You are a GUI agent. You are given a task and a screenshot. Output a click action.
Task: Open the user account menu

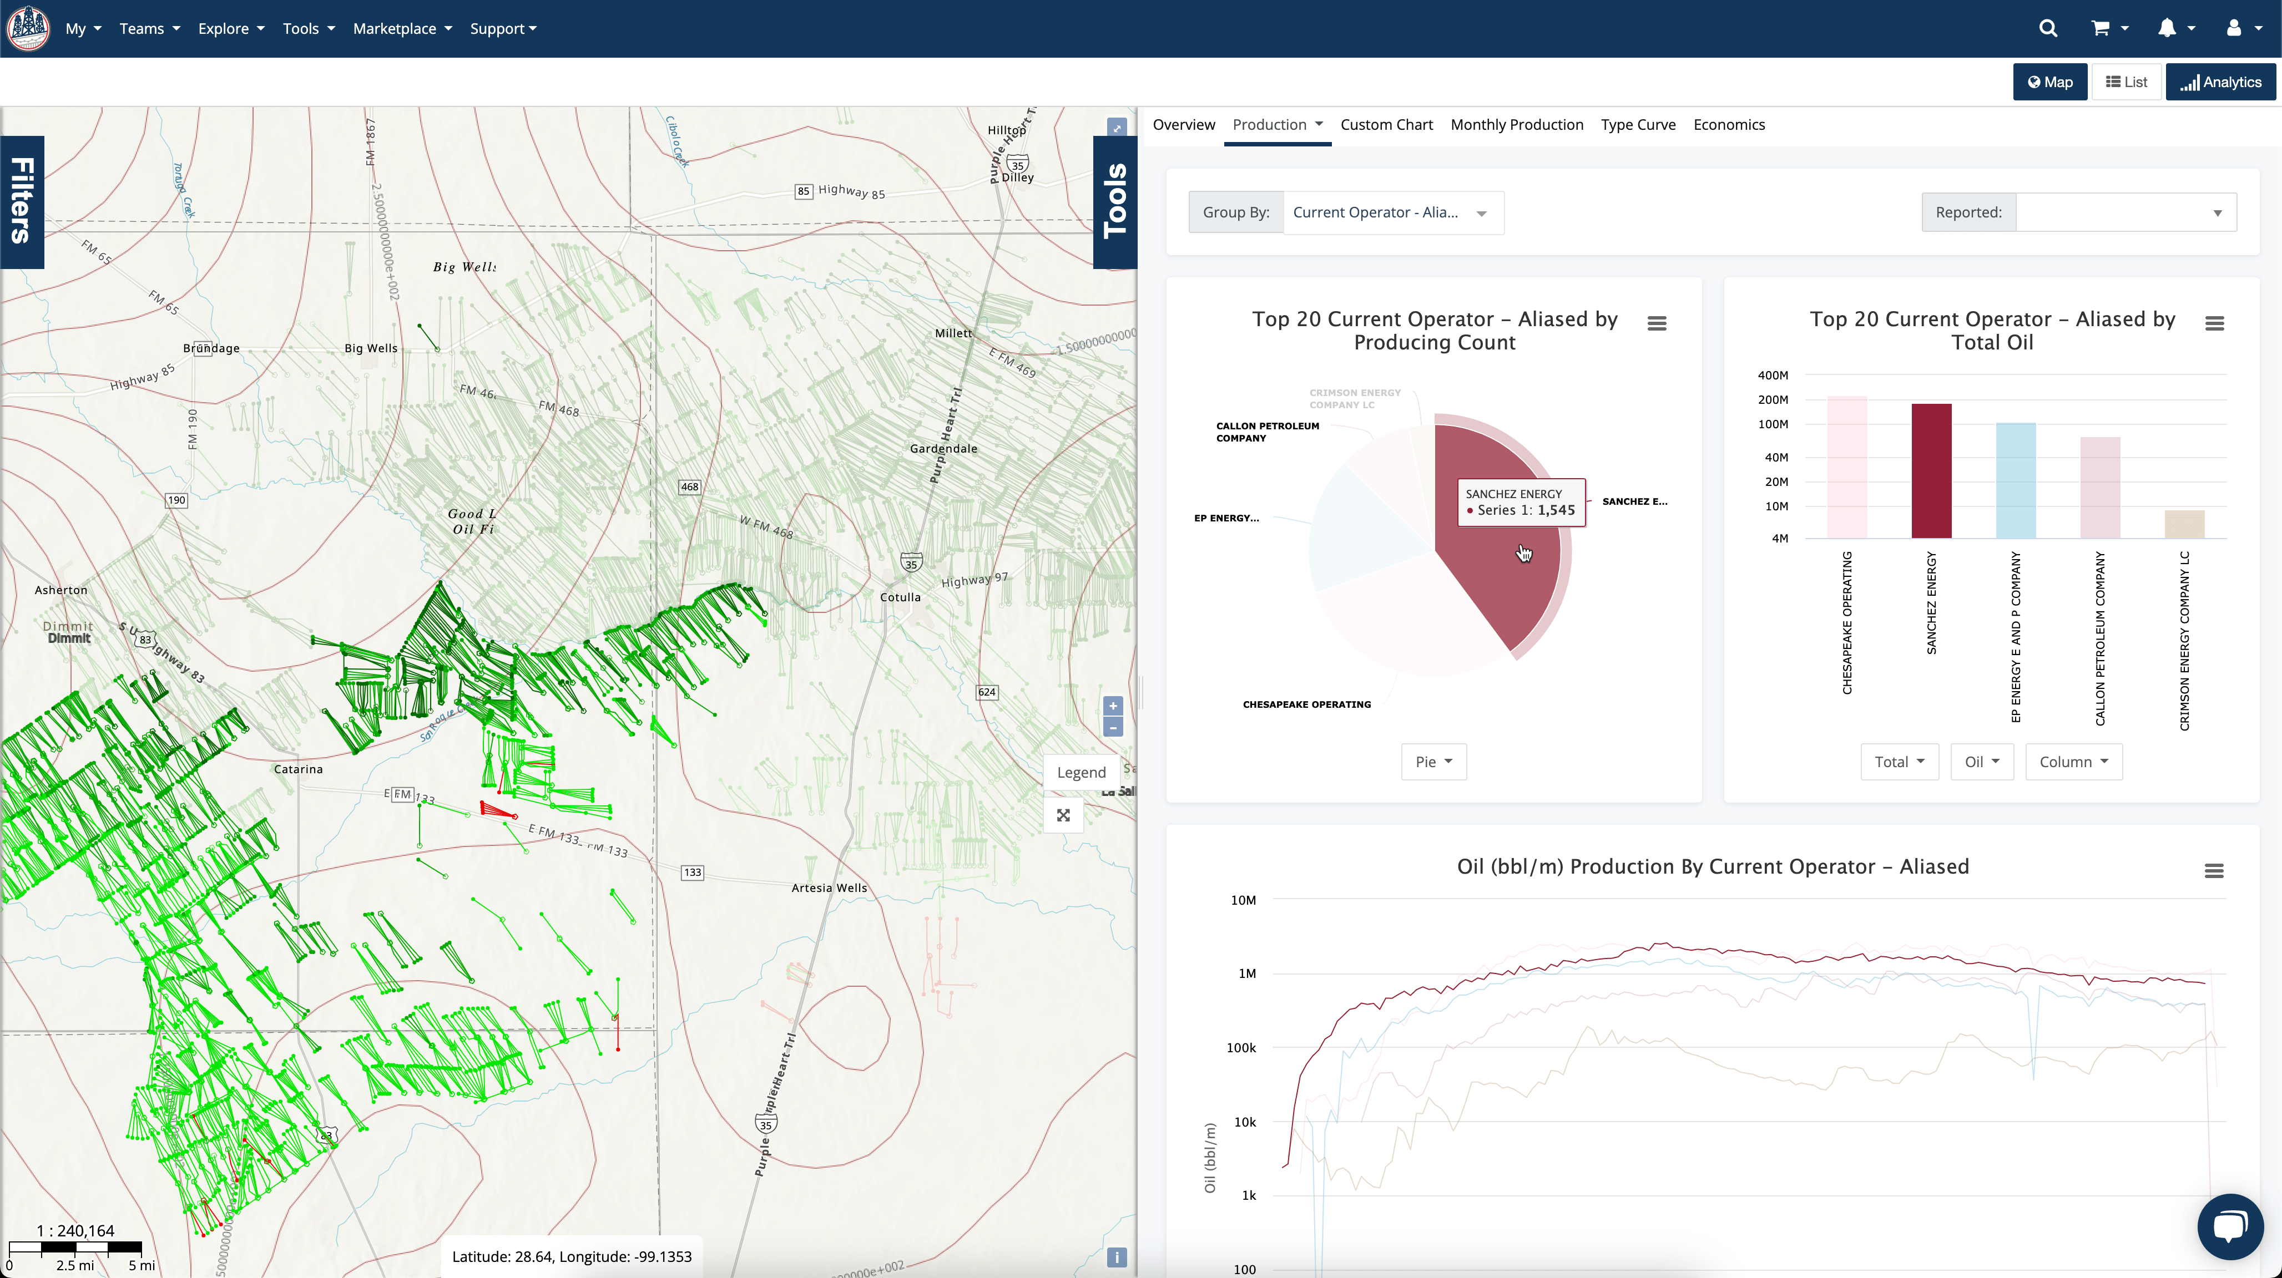2240,27
